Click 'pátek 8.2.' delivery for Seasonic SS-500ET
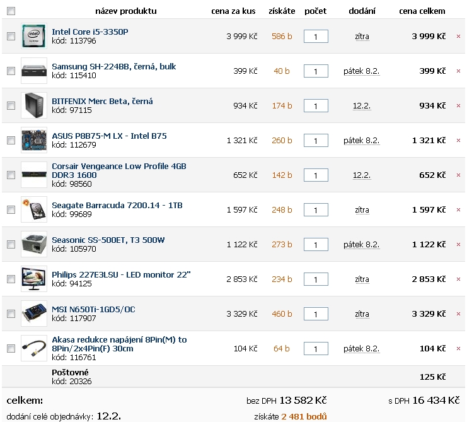 (362, 245)
